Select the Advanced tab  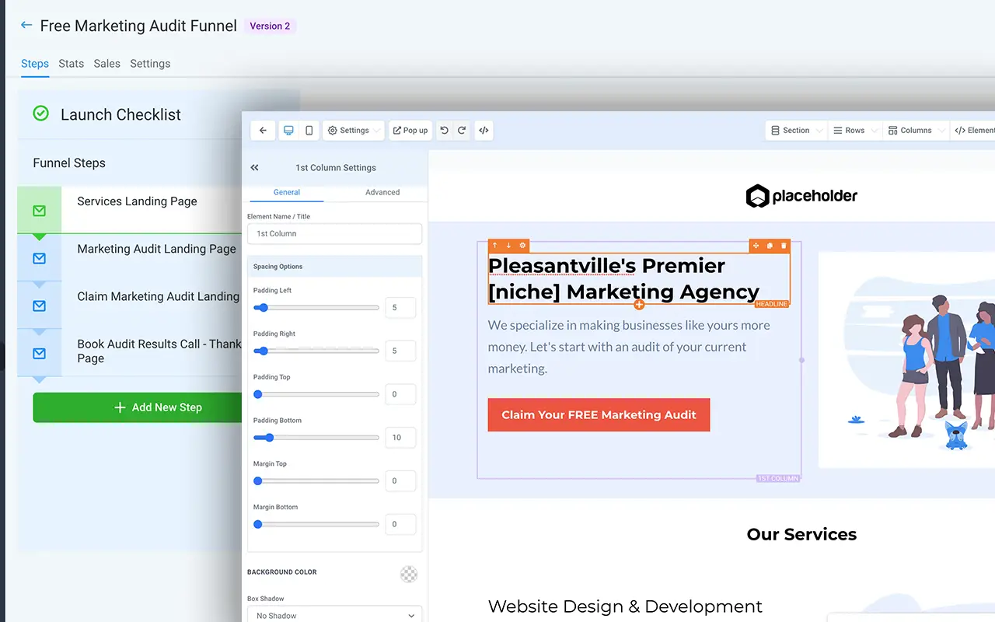(382, 192)
